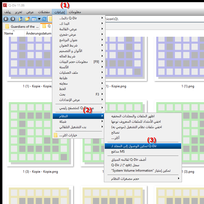Click the address bar path icon\Q\
The image size is (204, 204).
[x=112, y=19]
